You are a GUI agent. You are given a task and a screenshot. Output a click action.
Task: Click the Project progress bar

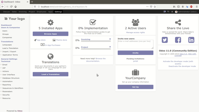pyautogui.click(x=96, y=49)
